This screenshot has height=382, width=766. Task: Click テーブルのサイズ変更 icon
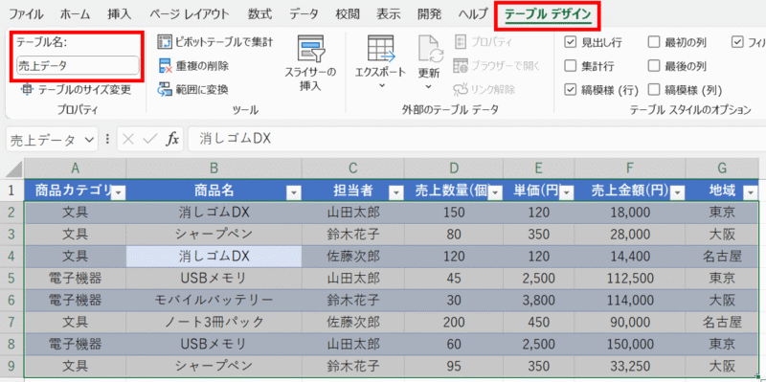point(28,89)
